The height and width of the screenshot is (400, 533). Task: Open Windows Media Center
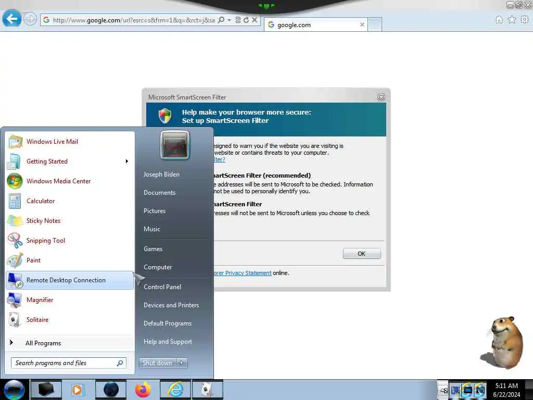[70, 181]
